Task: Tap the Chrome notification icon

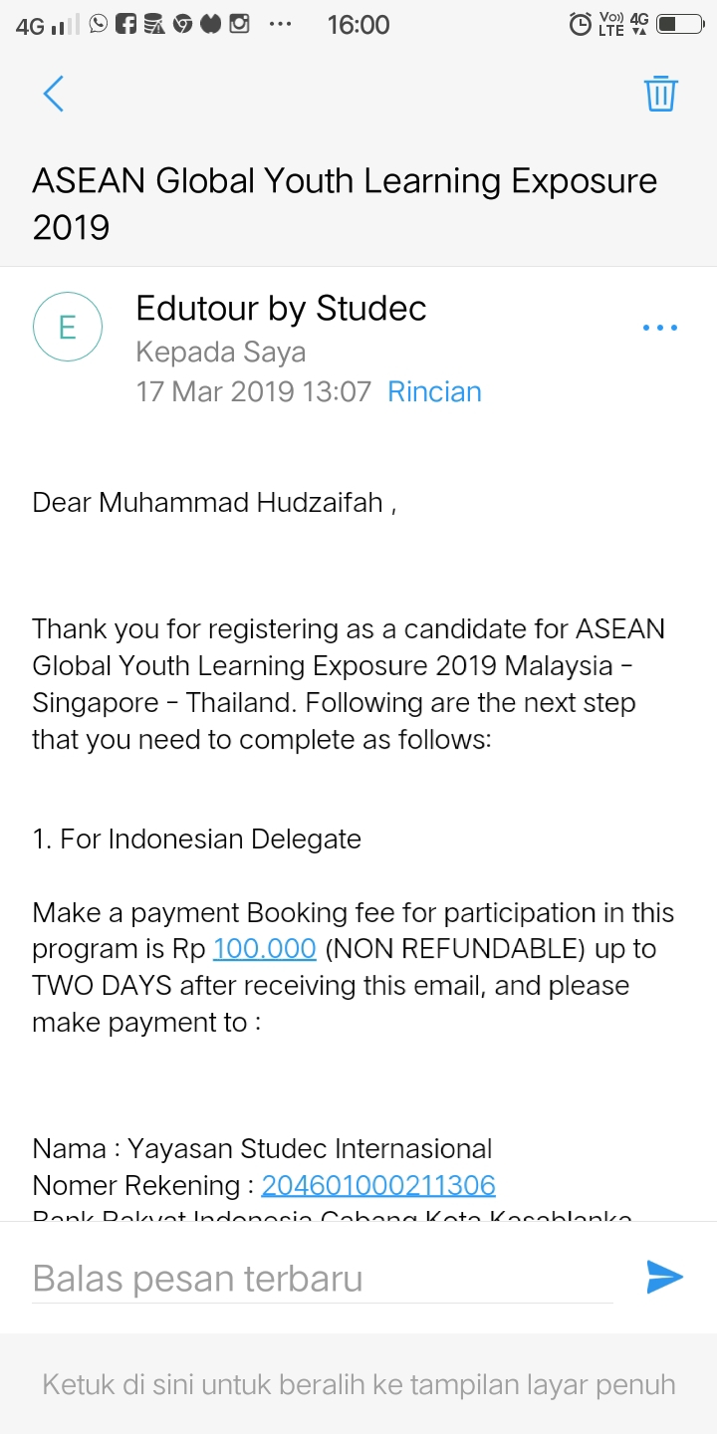Action: tap(182, 23)
